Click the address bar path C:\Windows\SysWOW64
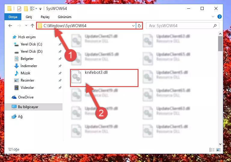Viewport: 231px width, 162px height. [x=65, y=26]
